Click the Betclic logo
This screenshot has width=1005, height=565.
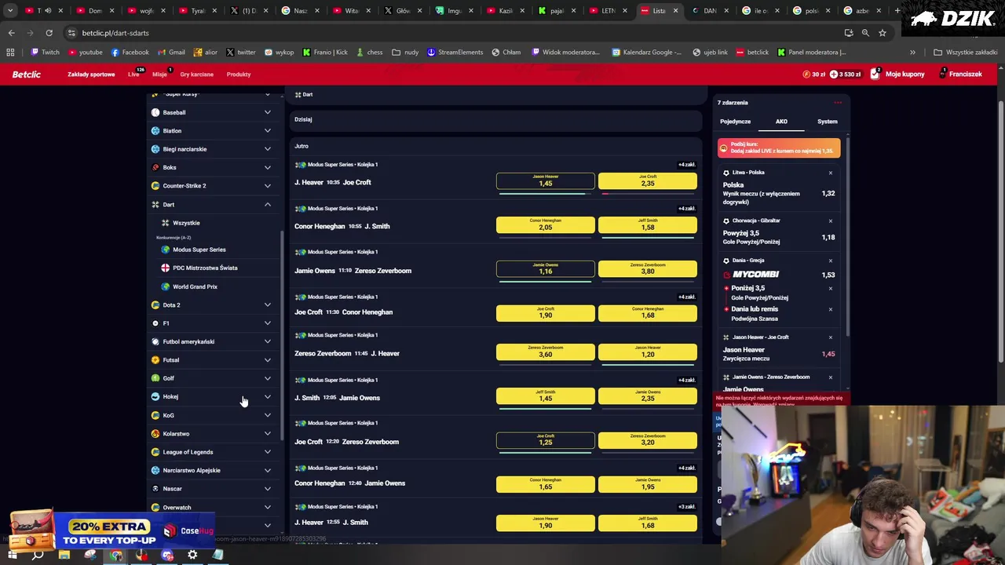click(27, 75)
